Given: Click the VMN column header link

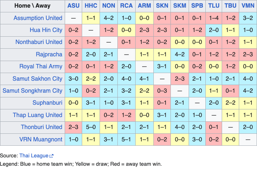Looking at the screenshot, I should click(x=248, y=6).
